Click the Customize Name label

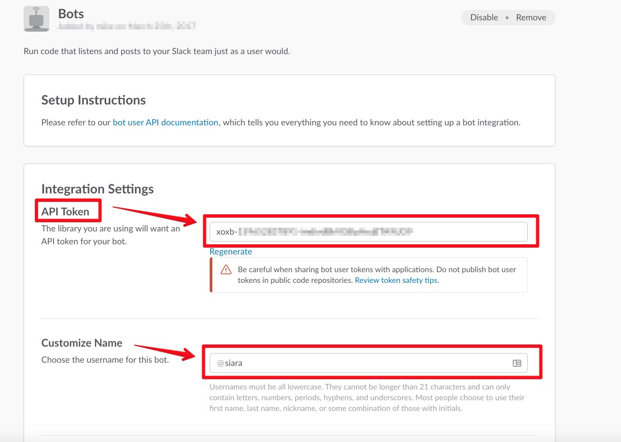(82, 343)
